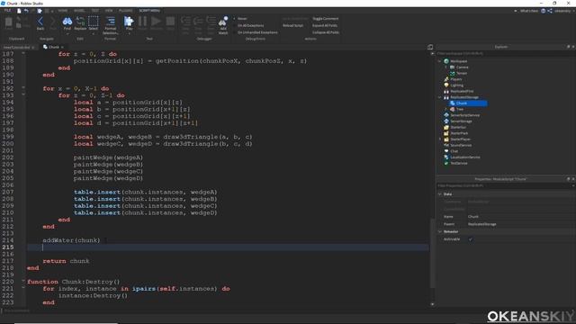576x324 pixels.
Task: Collapse the Data section in Properties
Action: [x=440, y=194]
